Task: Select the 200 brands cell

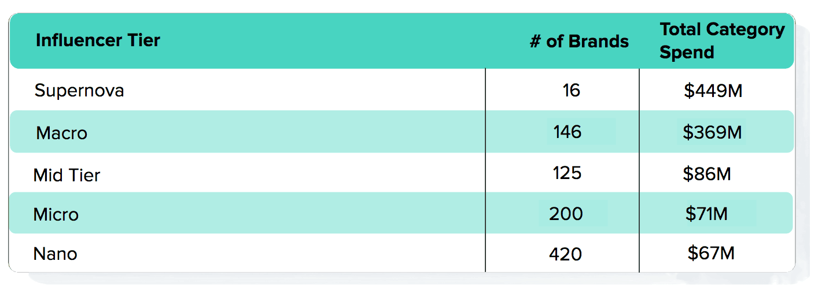Action: (566, 214)
